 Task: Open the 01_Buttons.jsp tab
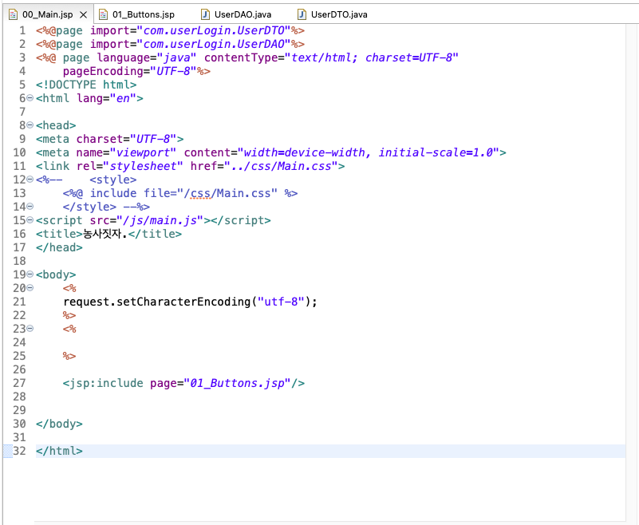pyautogui.click(x=143, y=14)
